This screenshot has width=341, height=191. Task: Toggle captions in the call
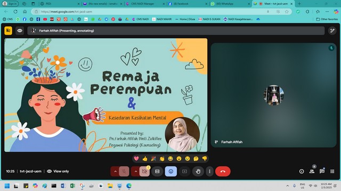coord(157,171)
